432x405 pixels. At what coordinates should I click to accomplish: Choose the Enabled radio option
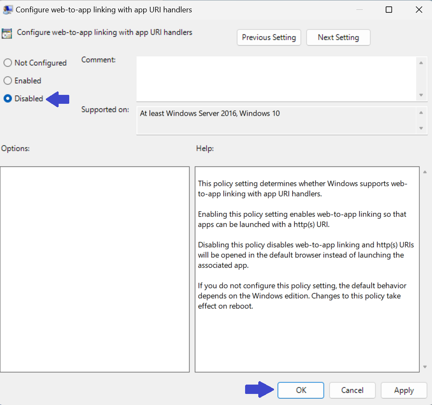click(x=8, y=81)
